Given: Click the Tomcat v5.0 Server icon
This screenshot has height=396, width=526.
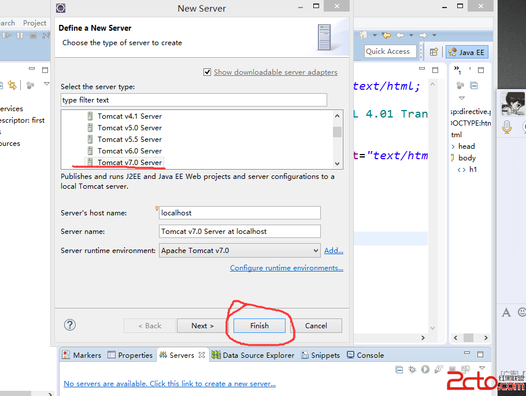Looking at the screenshot, I should click(x=90, y=127).
